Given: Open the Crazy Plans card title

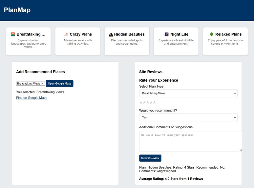Looking at the screenshot, I should (x=81, y=34).
